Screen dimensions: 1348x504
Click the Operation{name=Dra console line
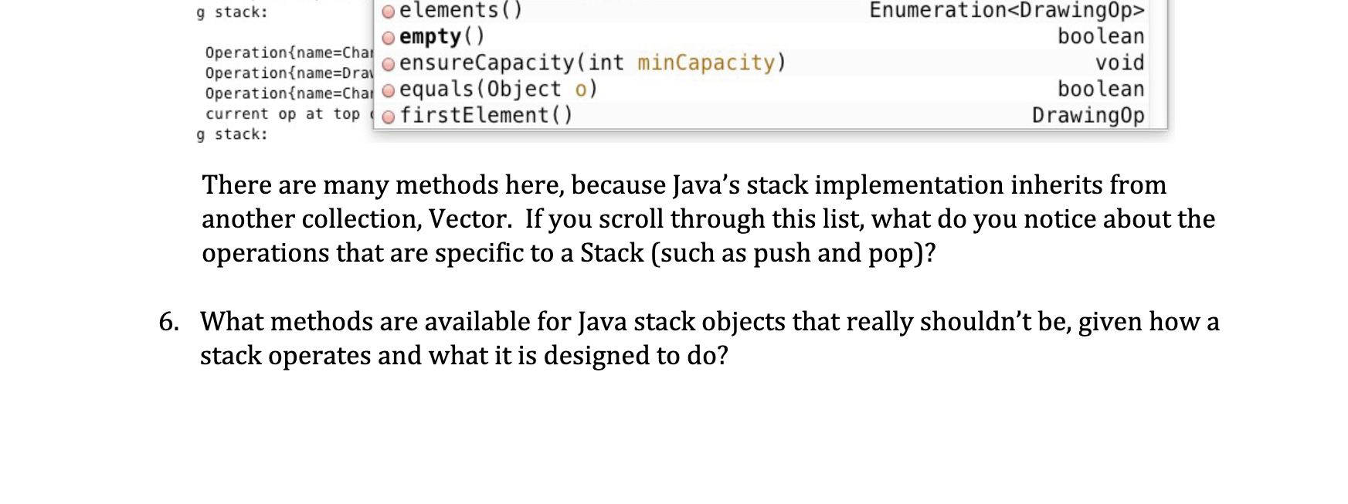click(x=289, y=73)
